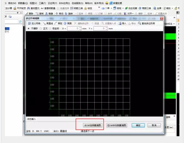184x143 pixels.
Task: Click the 平齐板顶 toolbar icon
Action: point(15,8)
